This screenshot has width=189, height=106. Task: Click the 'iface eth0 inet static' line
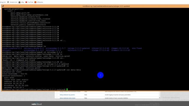pyautogui.click(x=16, y=80)
